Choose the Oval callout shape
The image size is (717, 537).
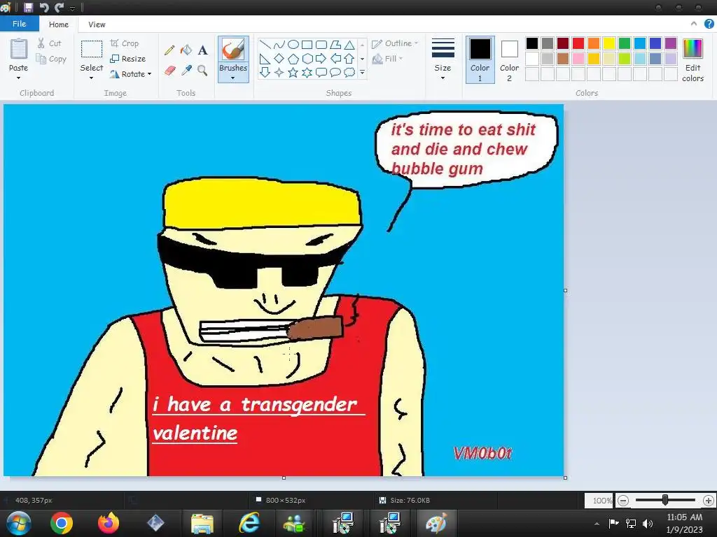pos(335,72)
